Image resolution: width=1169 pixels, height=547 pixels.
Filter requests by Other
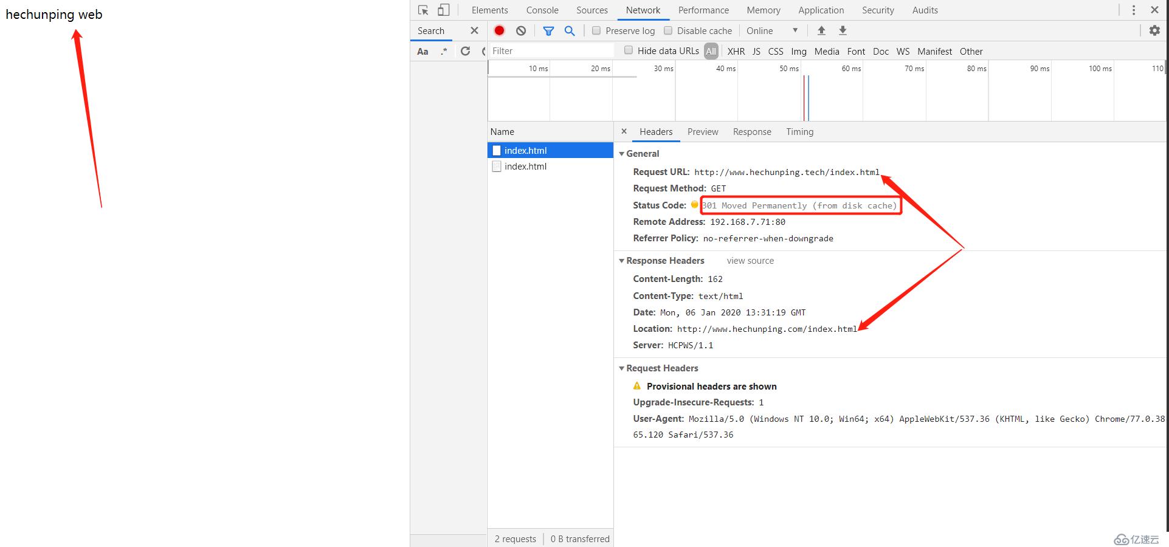(x=971, y=52)
